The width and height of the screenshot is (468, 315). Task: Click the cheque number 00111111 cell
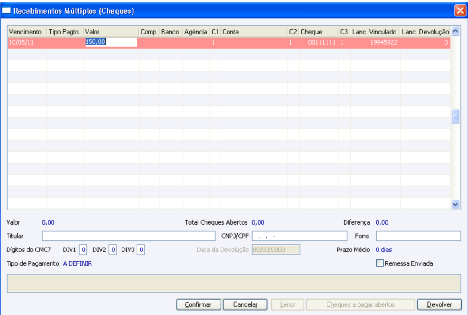coord(319,42)
